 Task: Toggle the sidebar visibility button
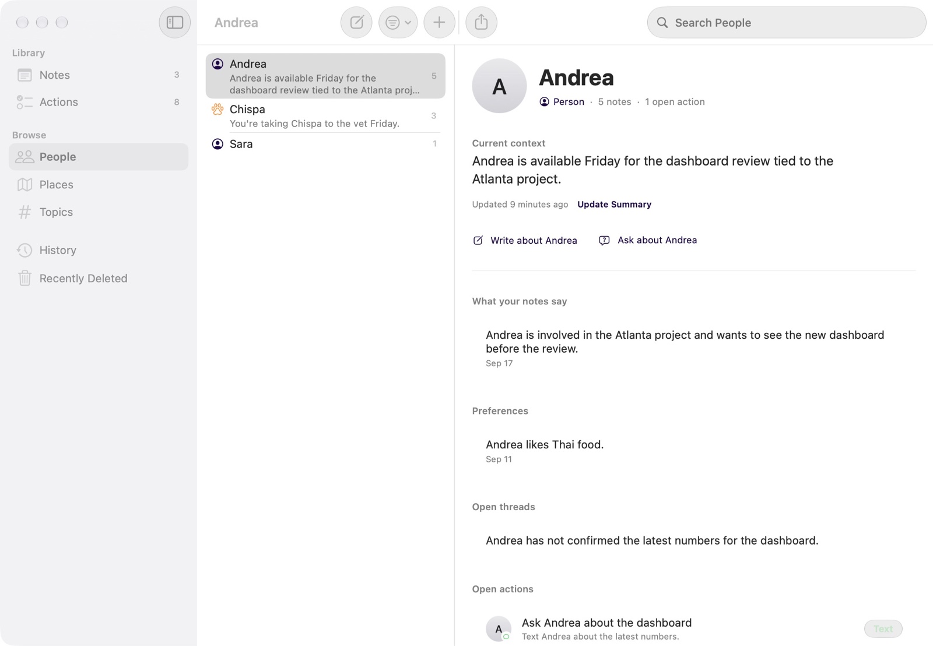point(174,22)
